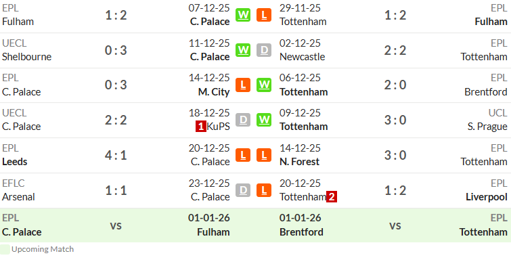Viewport: 511px width, 264px height.
Task: Click the red card 2 badge beside Tottenham
Action: pyautogui.click(x=332, y=197)
